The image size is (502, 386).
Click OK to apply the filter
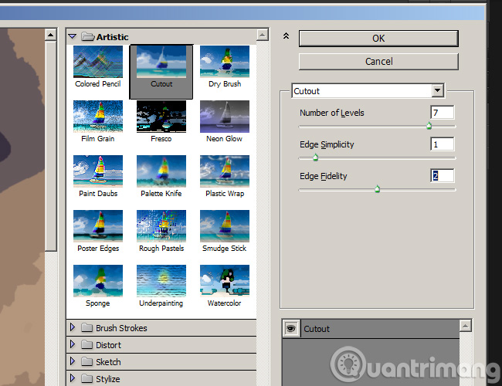[x=378, y=39]
